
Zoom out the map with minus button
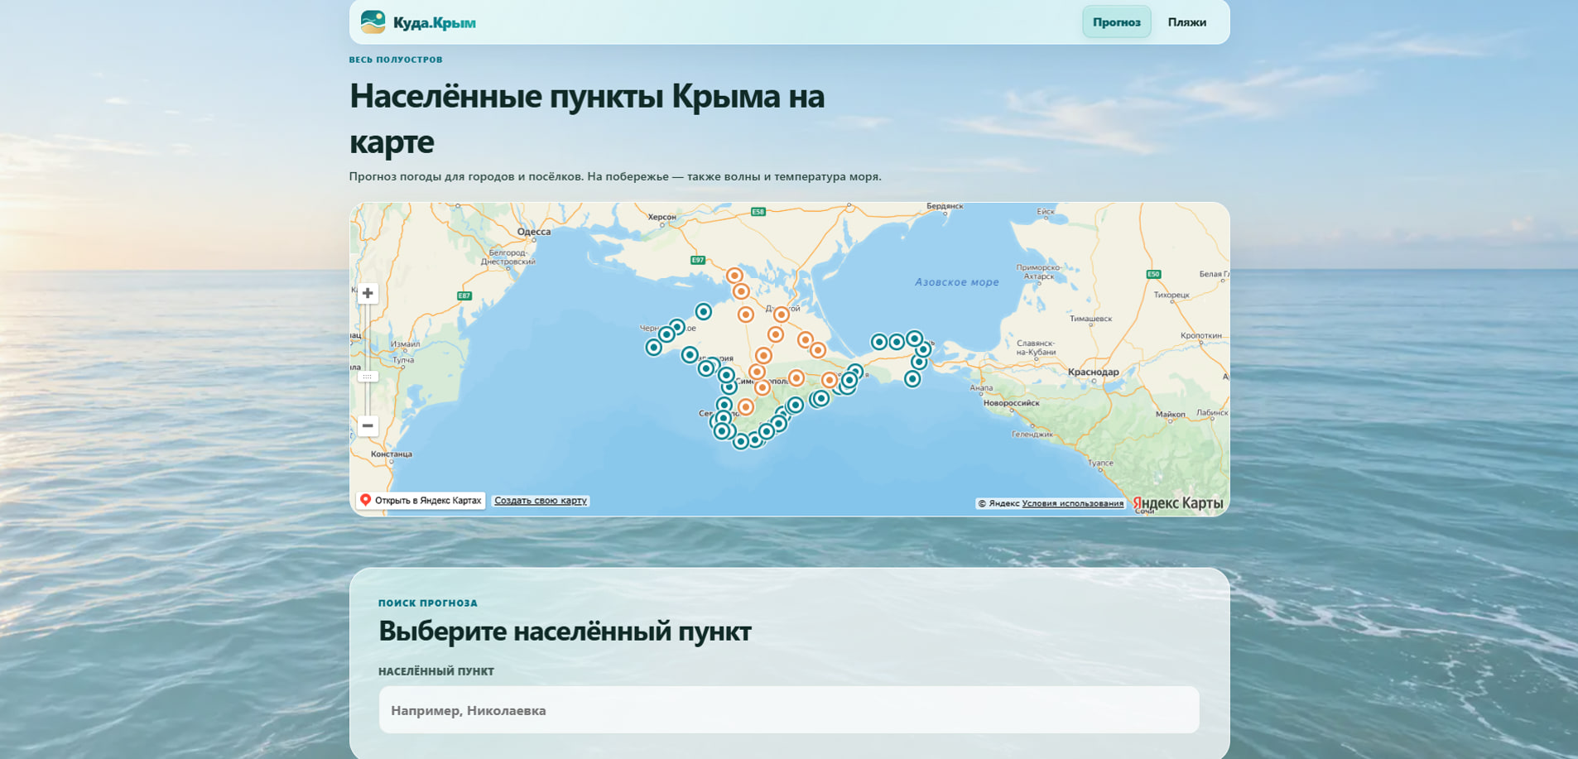(368, 425)
